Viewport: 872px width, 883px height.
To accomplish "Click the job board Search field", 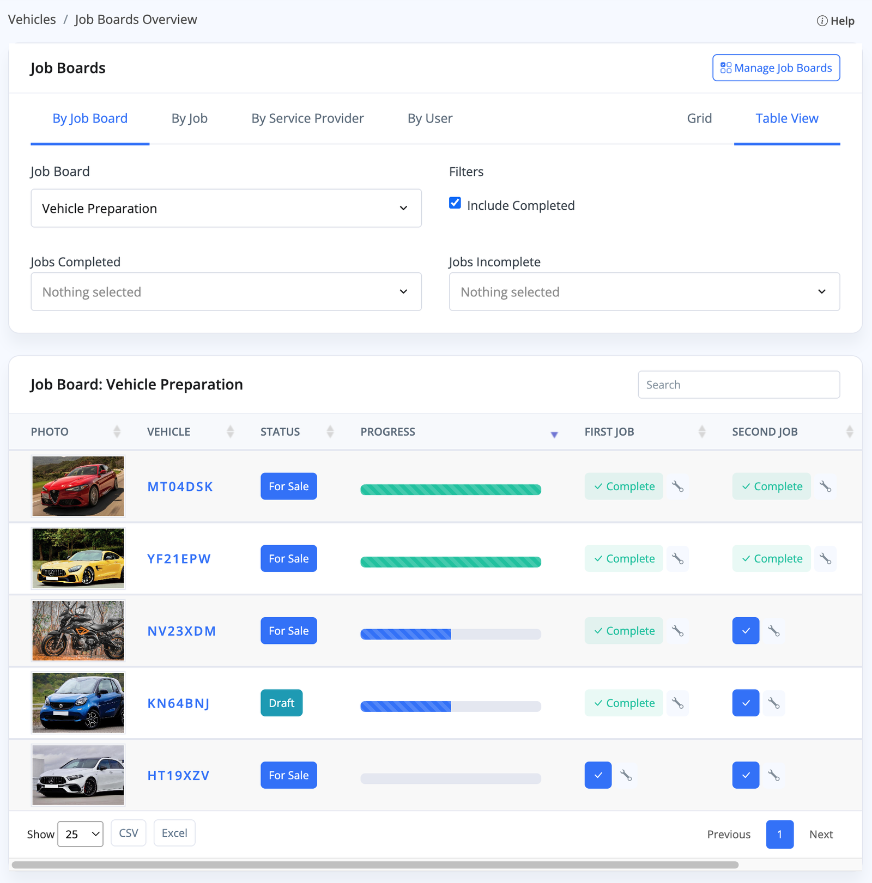I will tap(738, 385).
